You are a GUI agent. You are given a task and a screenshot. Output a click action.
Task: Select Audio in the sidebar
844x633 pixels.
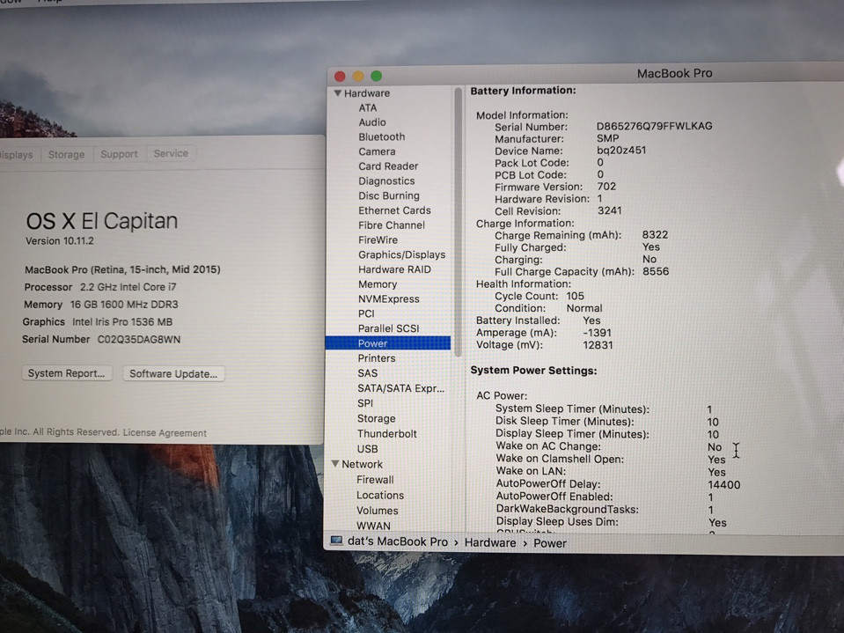pos(372,122)
